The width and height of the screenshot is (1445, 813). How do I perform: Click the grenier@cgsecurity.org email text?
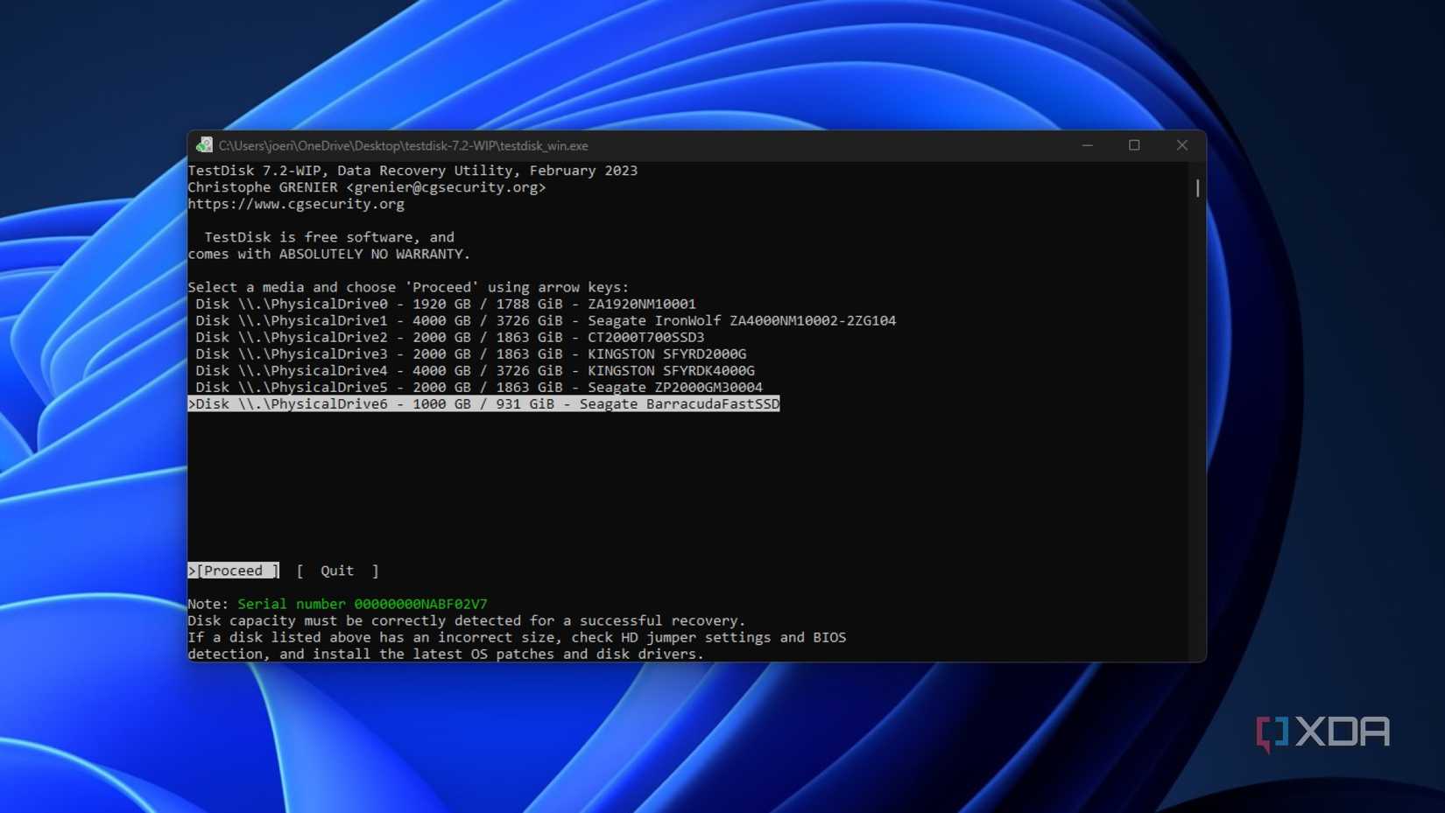coord(446,187)
